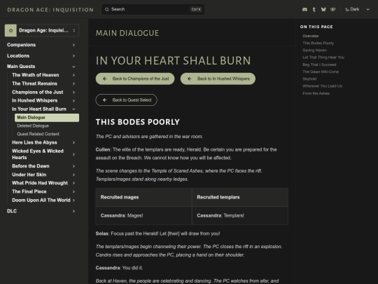Jump to Overview in On This Page

click(311, 36)
